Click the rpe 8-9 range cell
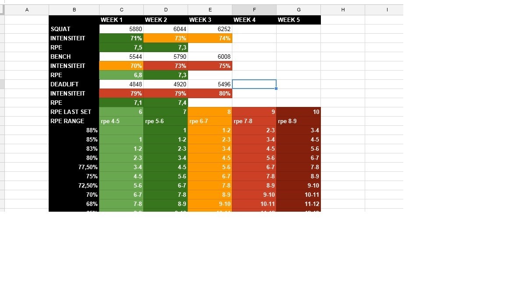This screenshot has width=505, height=284. (299, 121)
